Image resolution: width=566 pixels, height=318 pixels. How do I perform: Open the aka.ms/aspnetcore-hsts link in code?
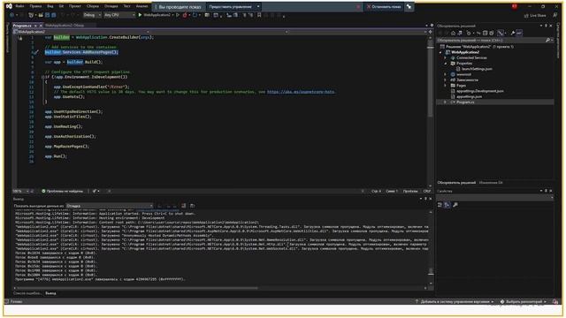(301, 92)
